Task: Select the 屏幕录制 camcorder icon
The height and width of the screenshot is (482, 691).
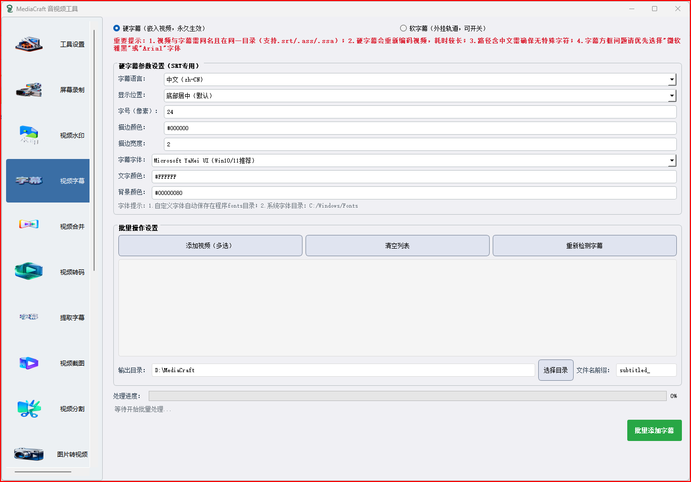Action: tap(29, 90)
